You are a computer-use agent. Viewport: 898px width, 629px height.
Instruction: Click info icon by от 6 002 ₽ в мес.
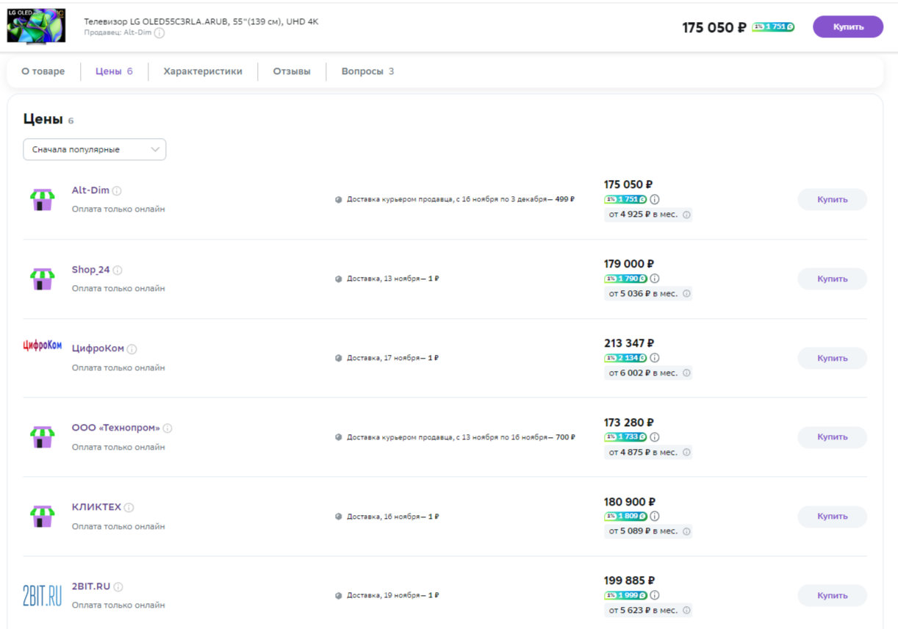click(x=686, y=373)
